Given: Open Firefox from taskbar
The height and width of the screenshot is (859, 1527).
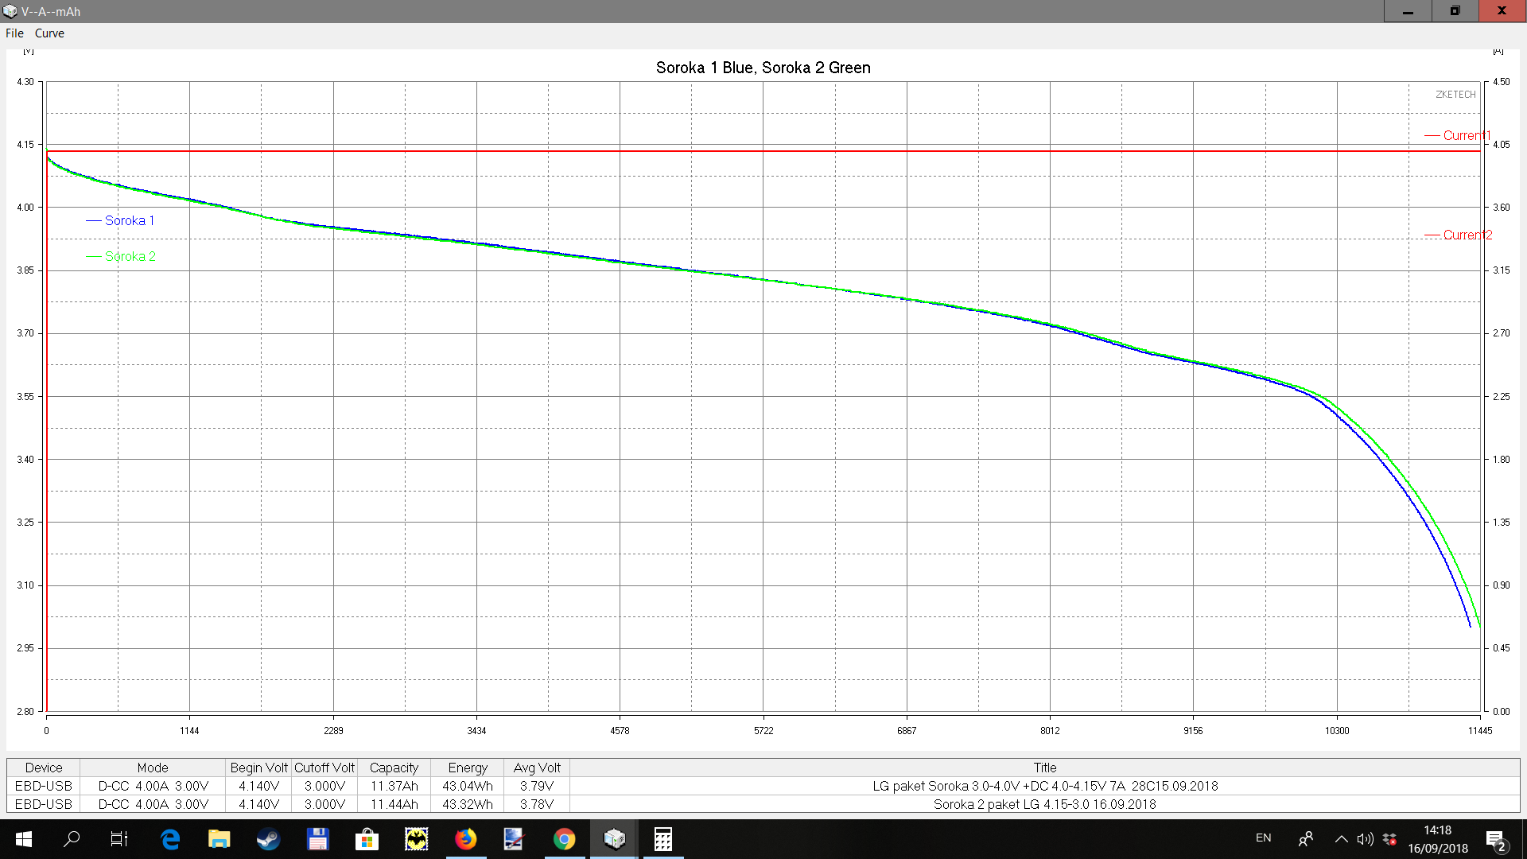Looking at the screenshot, I should (465, 838).
